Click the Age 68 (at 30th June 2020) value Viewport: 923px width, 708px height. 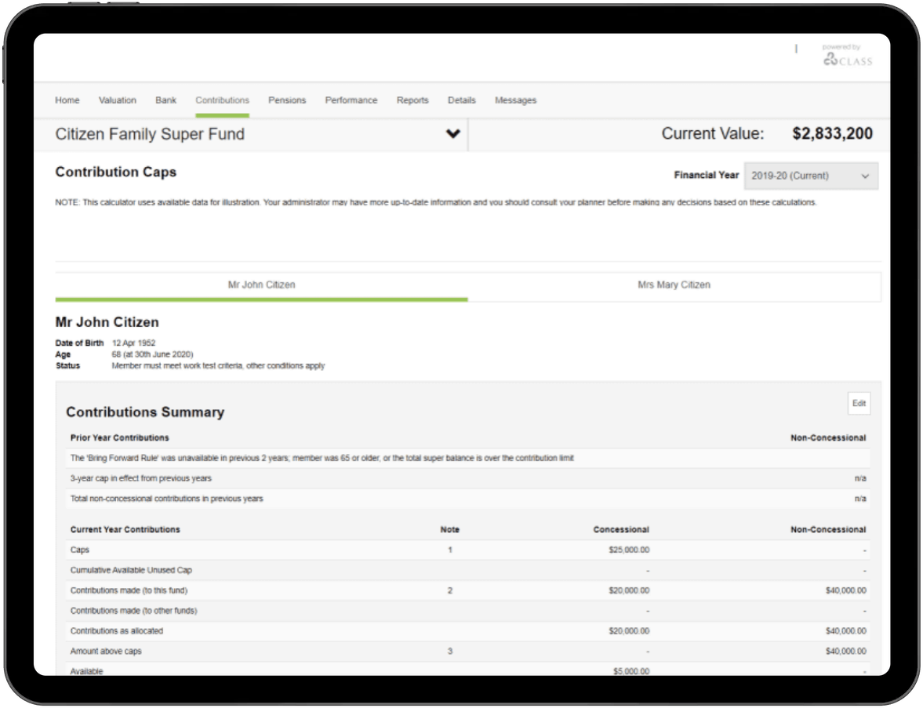152,354
